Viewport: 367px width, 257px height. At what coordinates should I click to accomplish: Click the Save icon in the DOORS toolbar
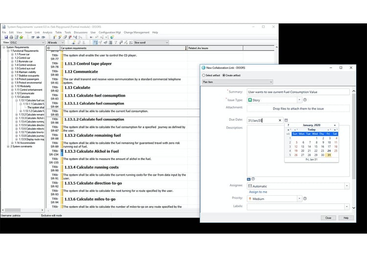point(6,37)
